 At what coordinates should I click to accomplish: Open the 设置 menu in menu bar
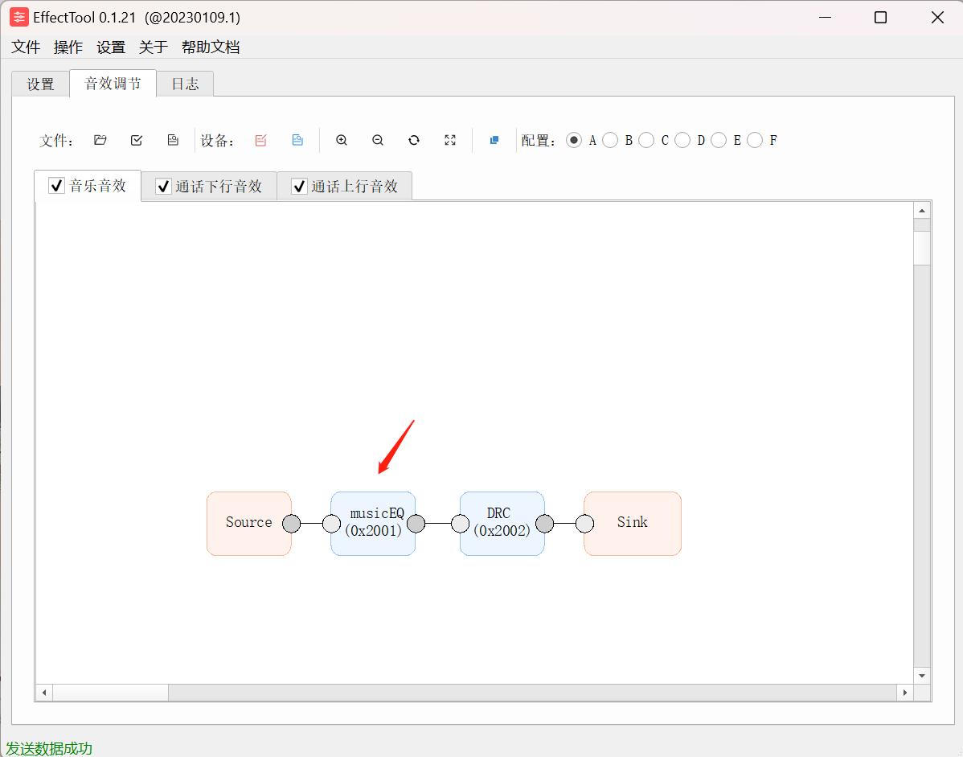(111, 47)
